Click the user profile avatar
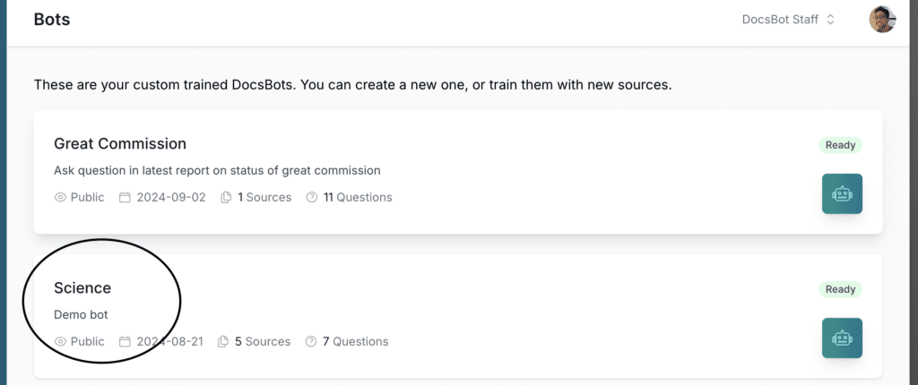Screen dimensions: 918x385 point(882,19)
